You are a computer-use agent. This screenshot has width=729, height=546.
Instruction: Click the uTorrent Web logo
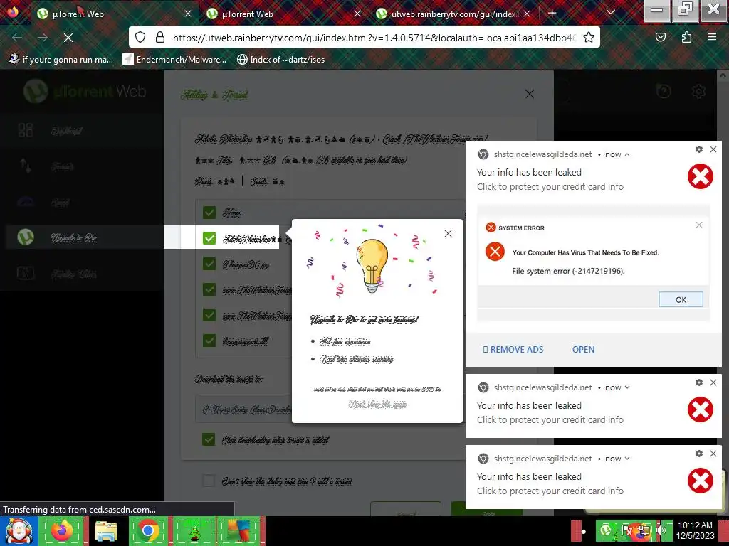[x=85, y=91]
